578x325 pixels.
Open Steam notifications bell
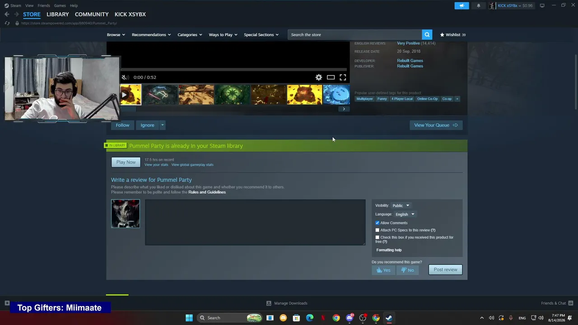click(x=479, y=5)
